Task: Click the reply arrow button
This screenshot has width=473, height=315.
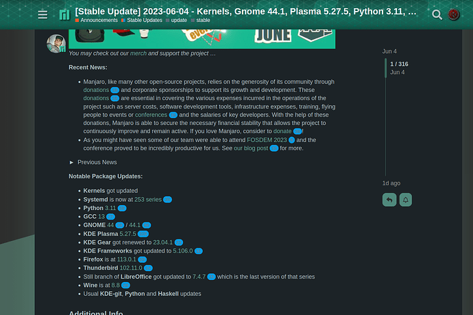Action: (x=389, y=200)
